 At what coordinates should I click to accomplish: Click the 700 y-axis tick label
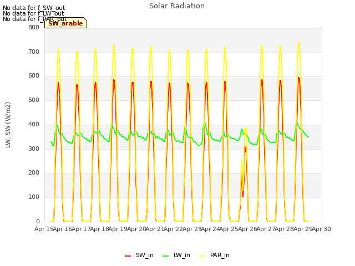34,52
